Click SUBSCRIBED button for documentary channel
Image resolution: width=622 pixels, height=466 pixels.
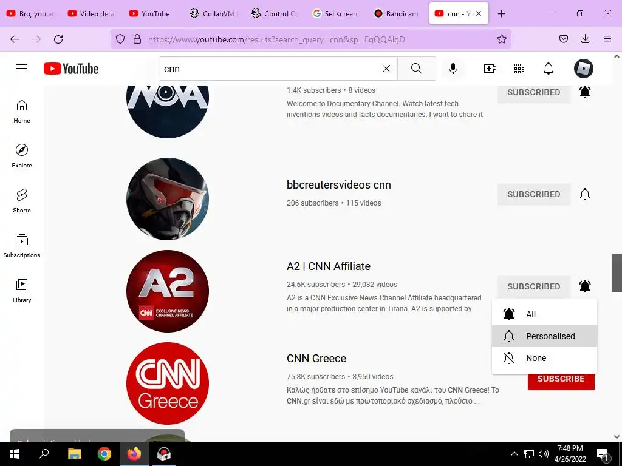533,92
